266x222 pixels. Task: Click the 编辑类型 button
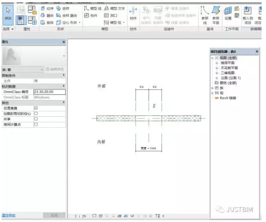[55, 69]
